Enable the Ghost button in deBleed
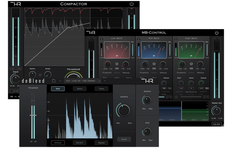232x148 pixels. click(124, 139)
